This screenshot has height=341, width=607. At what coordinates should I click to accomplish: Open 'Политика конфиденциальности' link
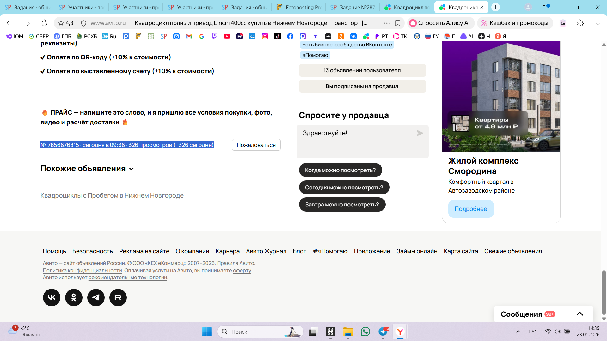point(82,270)
